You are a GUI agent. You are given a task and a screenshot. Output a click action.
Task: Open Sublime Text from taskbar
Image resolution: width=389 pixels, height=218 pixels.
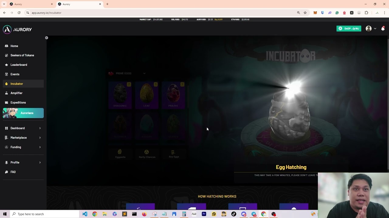coord(124,214)
